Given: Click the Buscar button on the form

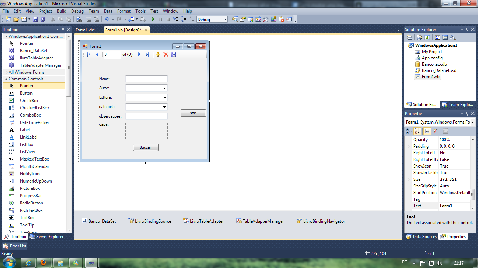Looking at the screenshot, I should coord(146,147).
